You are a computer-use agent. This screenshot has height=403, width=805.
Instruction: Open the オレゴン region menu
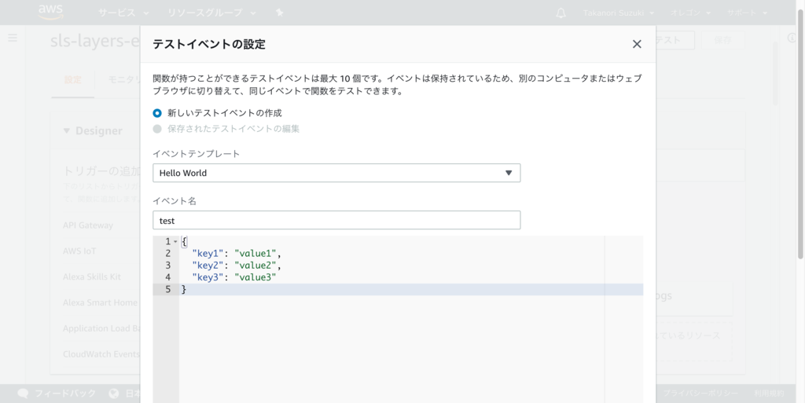(690, 13)
